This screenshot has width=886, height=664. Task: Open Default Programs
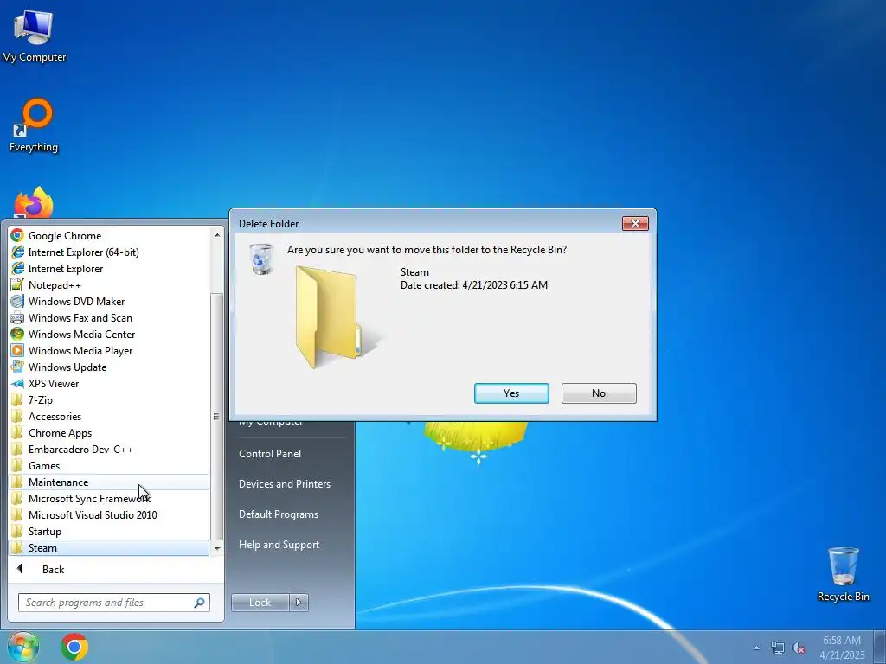coord(278,514)
